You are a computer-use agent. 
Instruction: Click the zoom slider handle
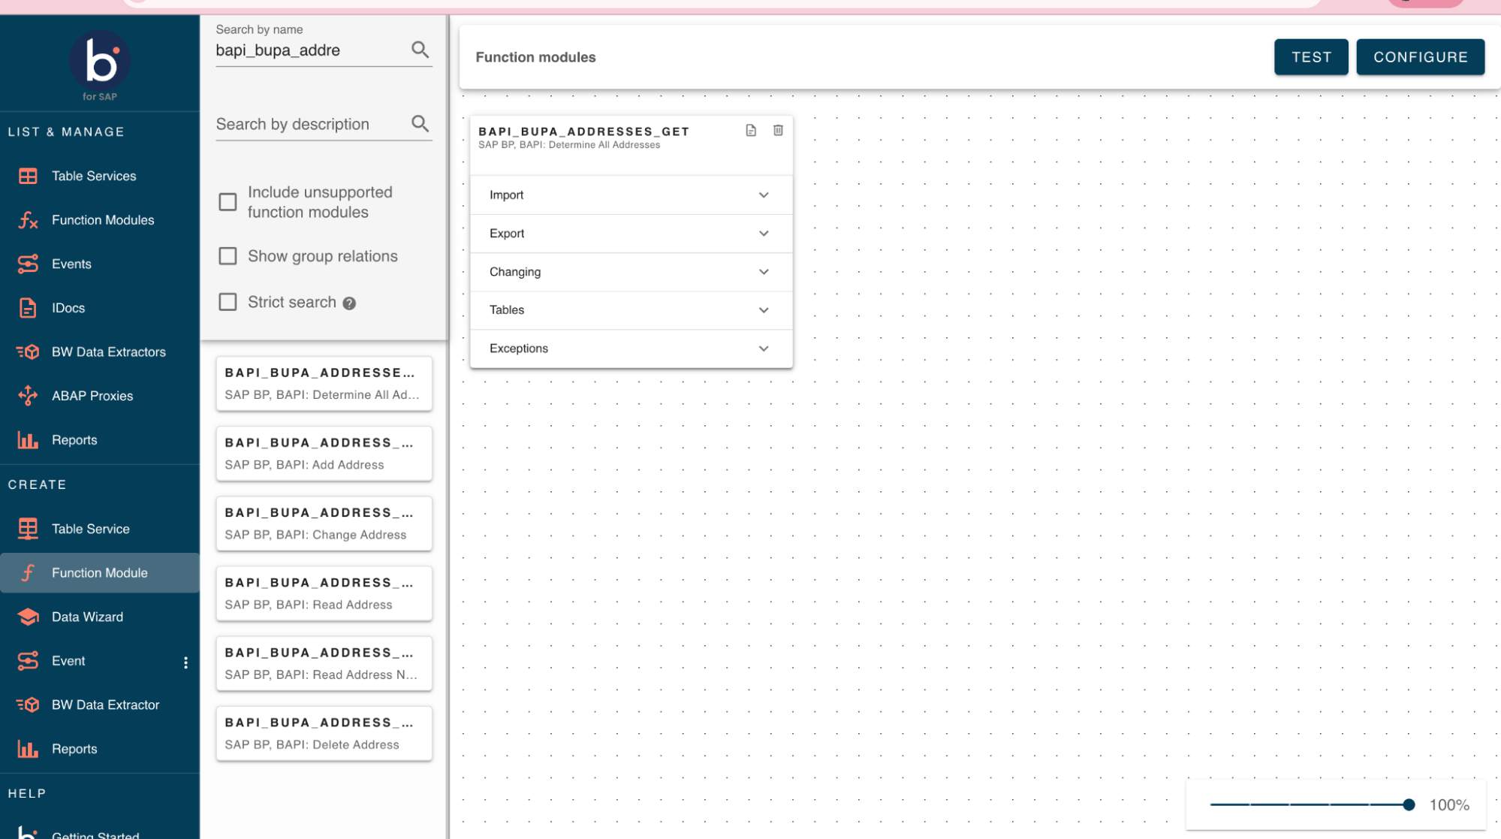click(1409, 804)
